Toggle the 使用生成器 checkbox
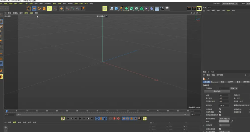This screenshot has height=132, width=250. point(219,112)
